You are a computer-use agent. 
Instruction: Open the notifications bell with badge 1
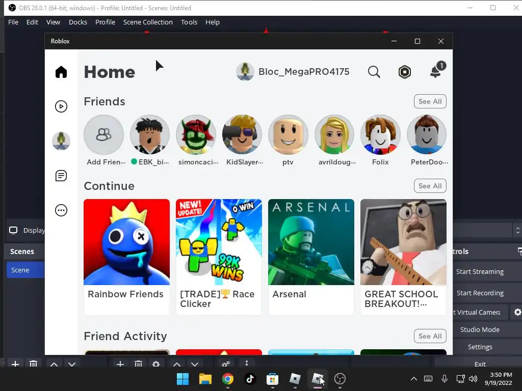(437, 70)
